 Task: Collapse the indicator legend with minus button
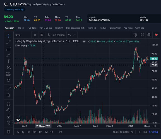click(84, 41)
